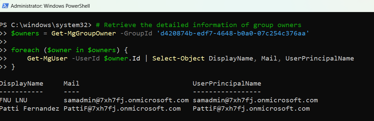Click the DisplayName column header

(22, 84)
